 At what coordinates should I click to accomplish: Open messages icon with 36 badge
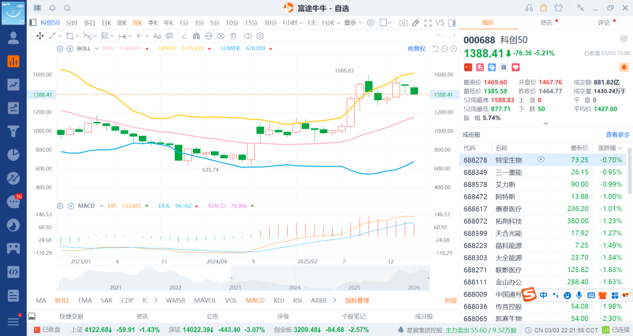13,202
